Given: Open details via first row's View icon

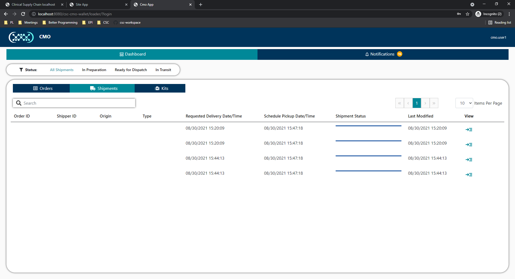Looking at the screenshot, I should [x=469, y=130].
